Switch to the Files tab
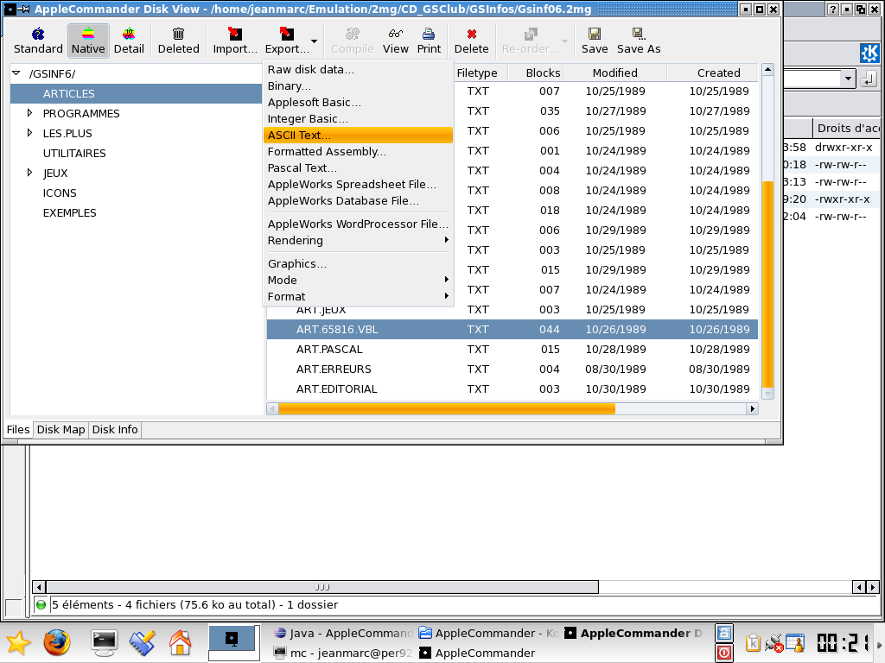This screenshot has height=663, width=885. tap(18, 430)
